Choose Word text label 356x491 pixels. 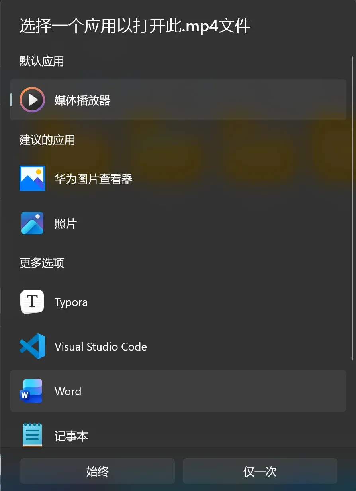coord(68,391)
